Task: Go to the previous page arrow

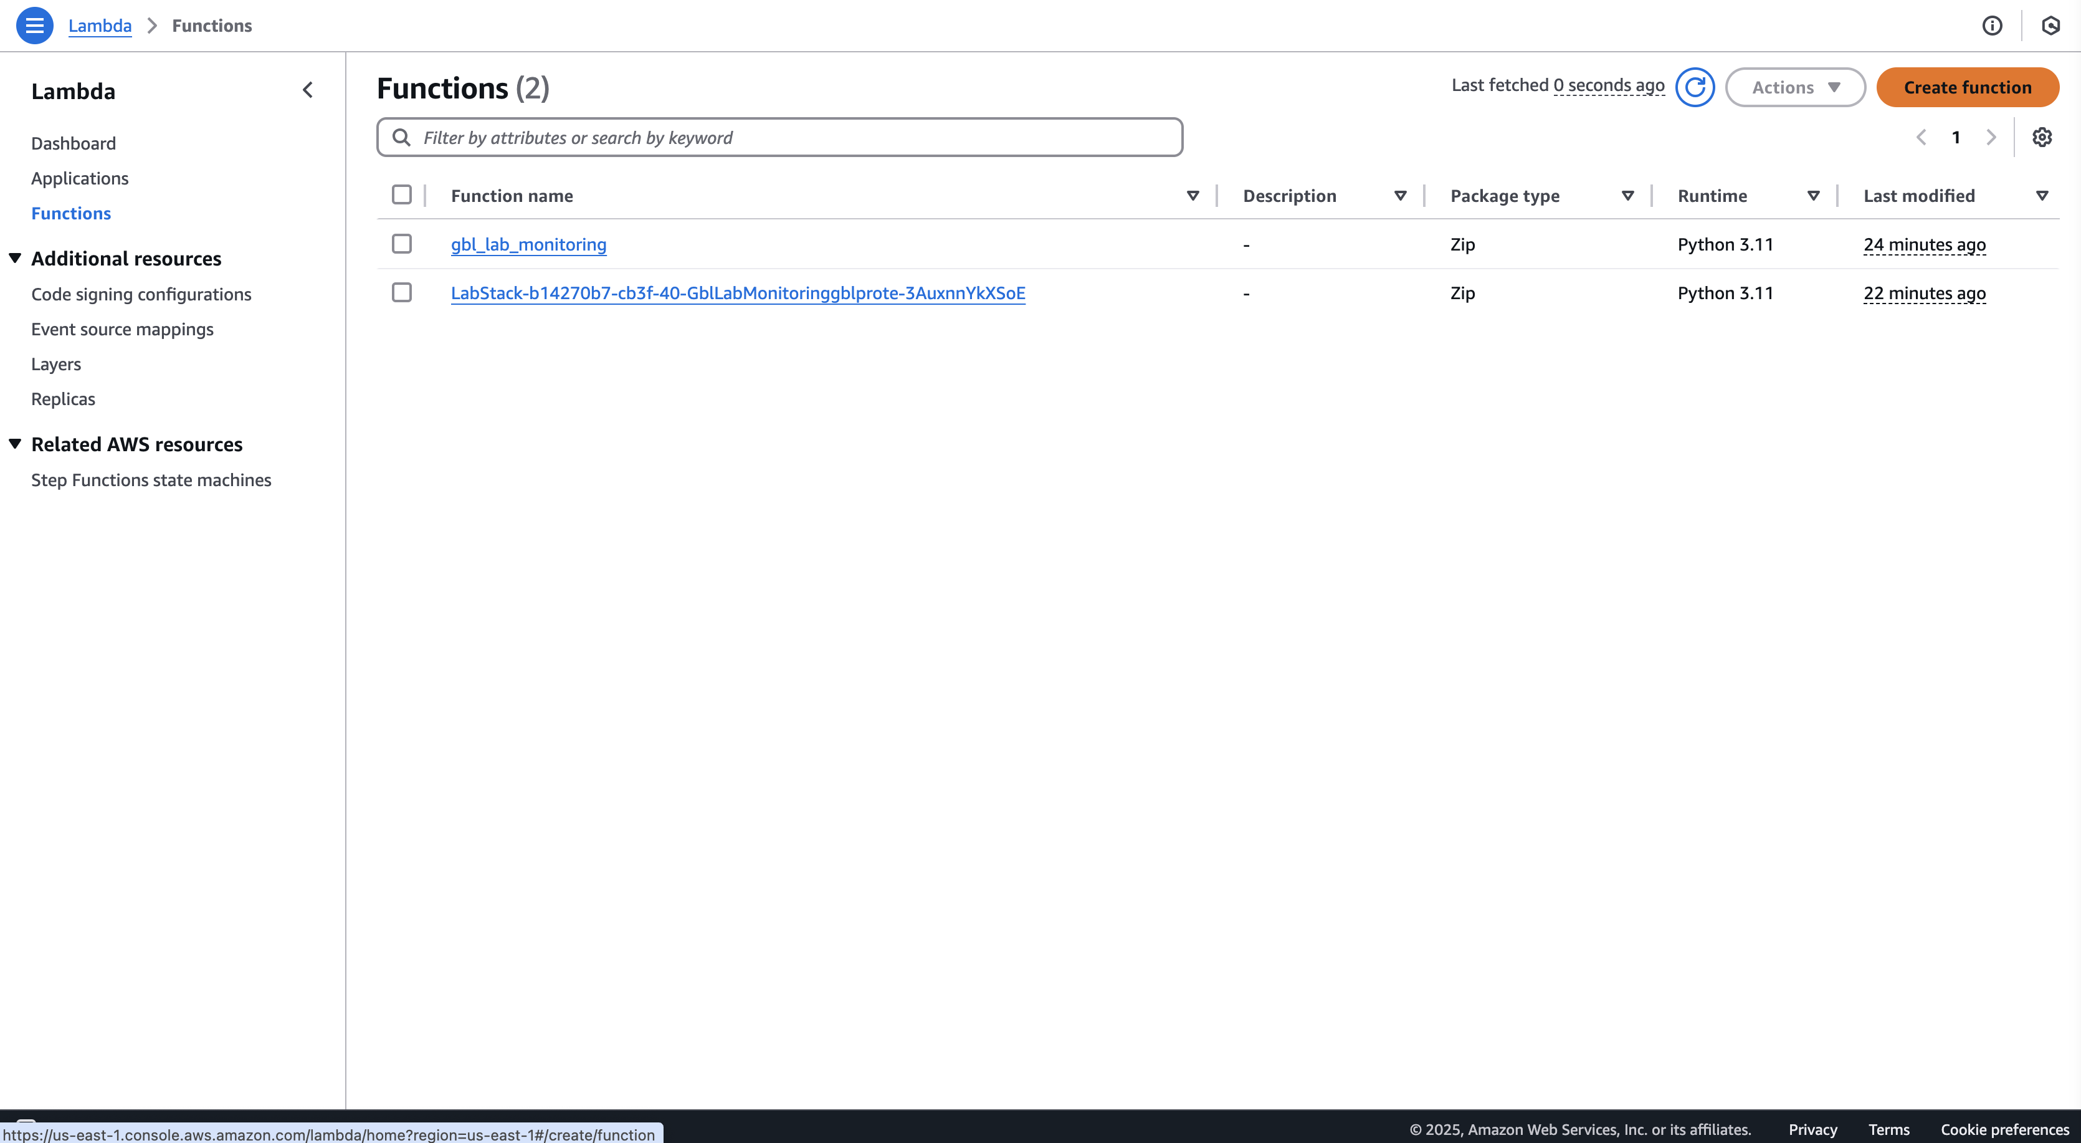Action: tap(1921, 137)
